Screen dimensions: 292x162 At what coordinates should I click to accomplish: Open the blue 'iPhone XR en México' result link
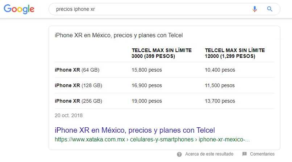pos(134,130)
